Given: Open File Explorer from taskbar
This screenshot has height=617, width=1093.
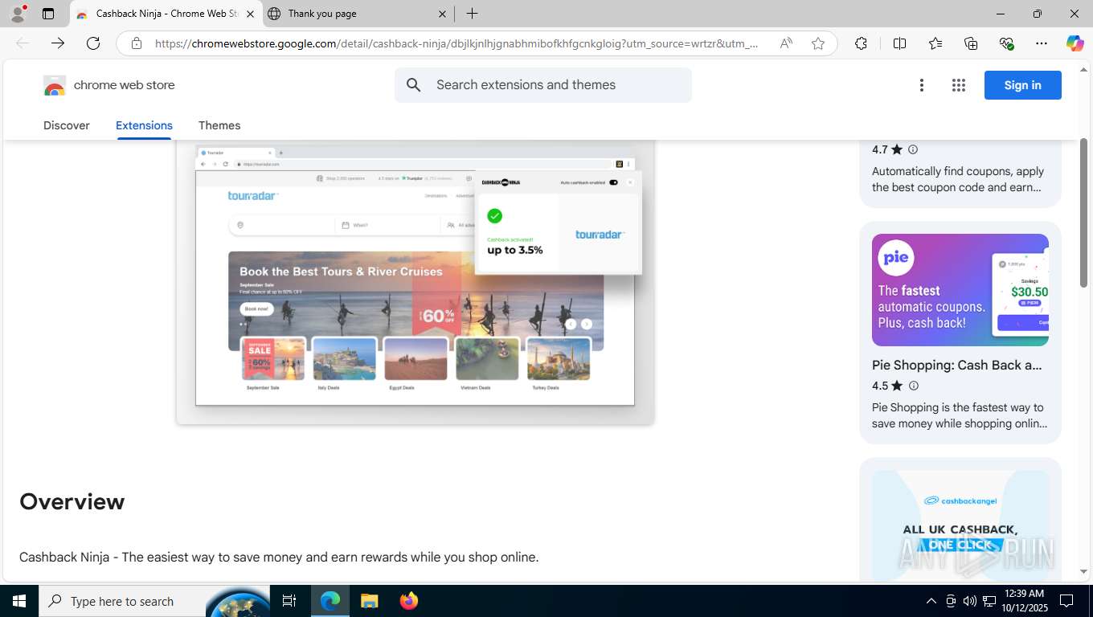Looking at the screenshot, I should coord(369,601).
